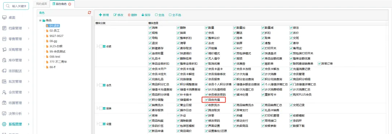Select the 88-ff role

[x=53, y=67]
